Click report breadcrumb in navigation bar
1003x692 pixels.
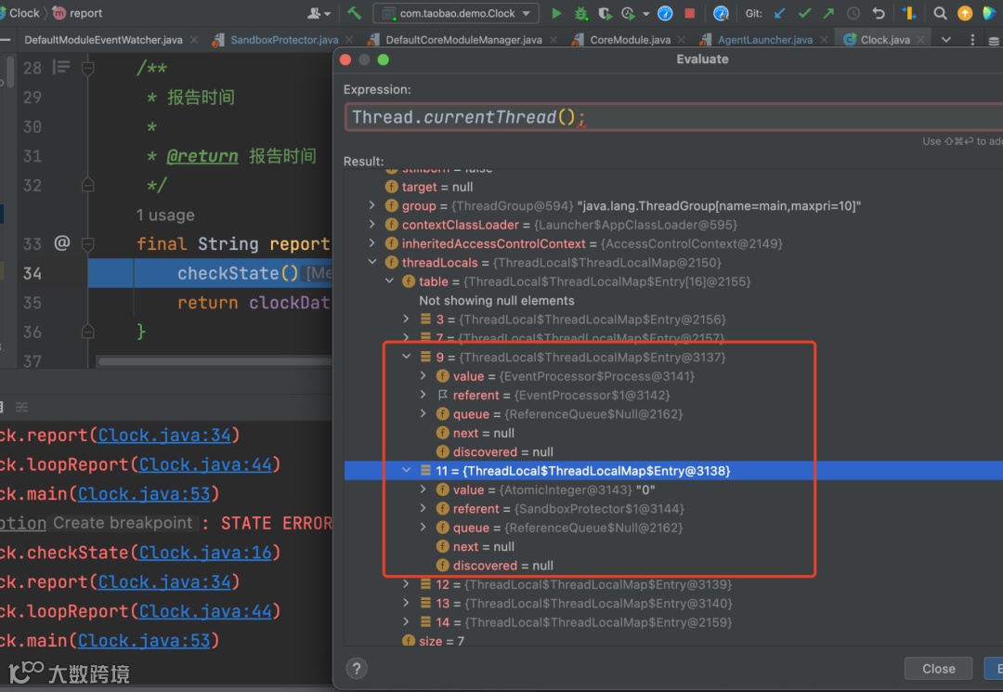pos(78,13)
